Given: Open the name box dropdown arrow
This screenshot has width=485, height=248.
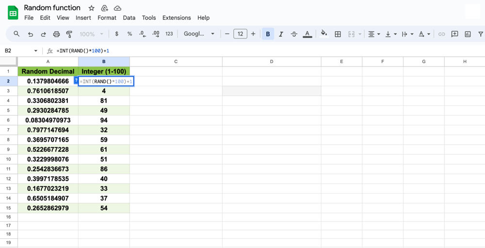Looking at the screenshot, I should 35,50.
